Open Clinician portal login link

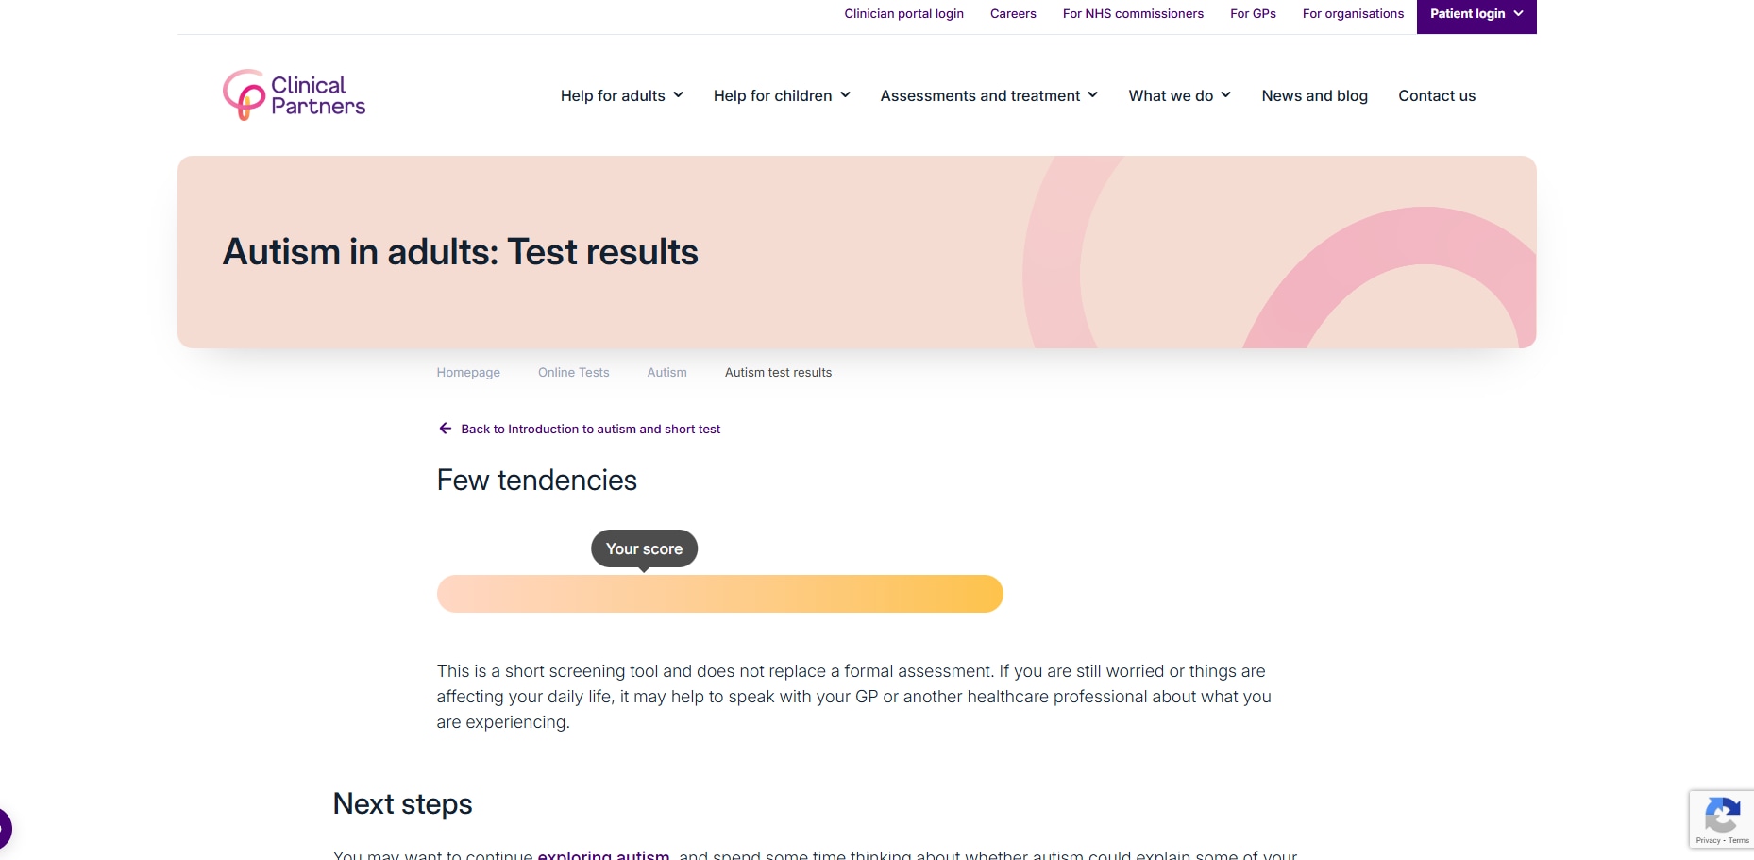click(903, 14)
